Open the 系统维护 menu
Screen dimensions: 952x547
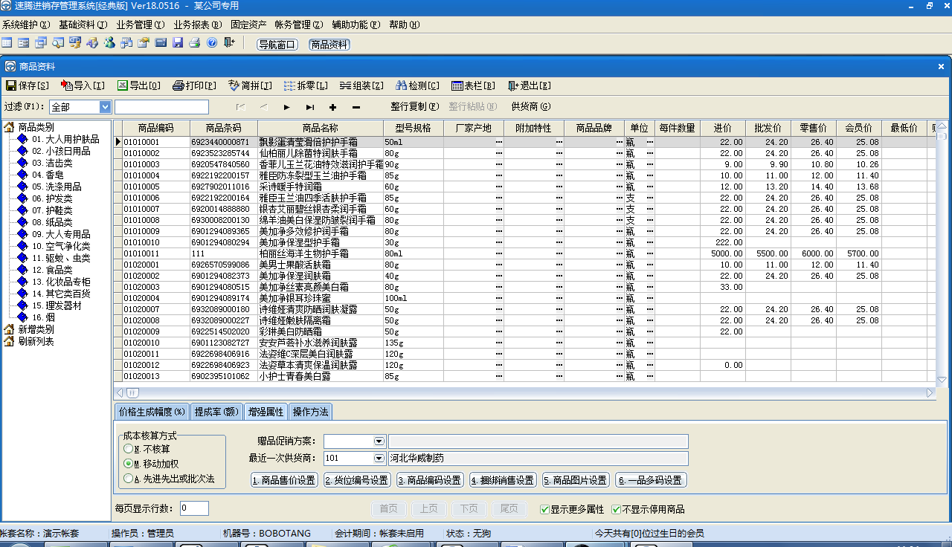coord(26,25)
